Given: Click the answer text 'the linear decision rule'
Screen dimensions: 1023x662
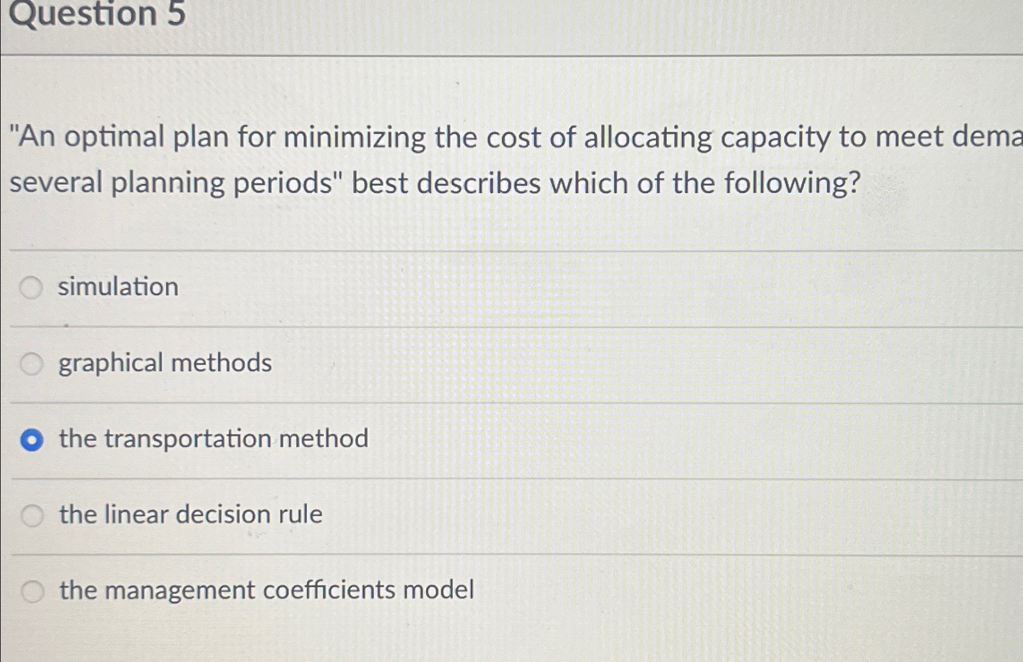Looking at the screenshot, I should [x=190, y=514].
